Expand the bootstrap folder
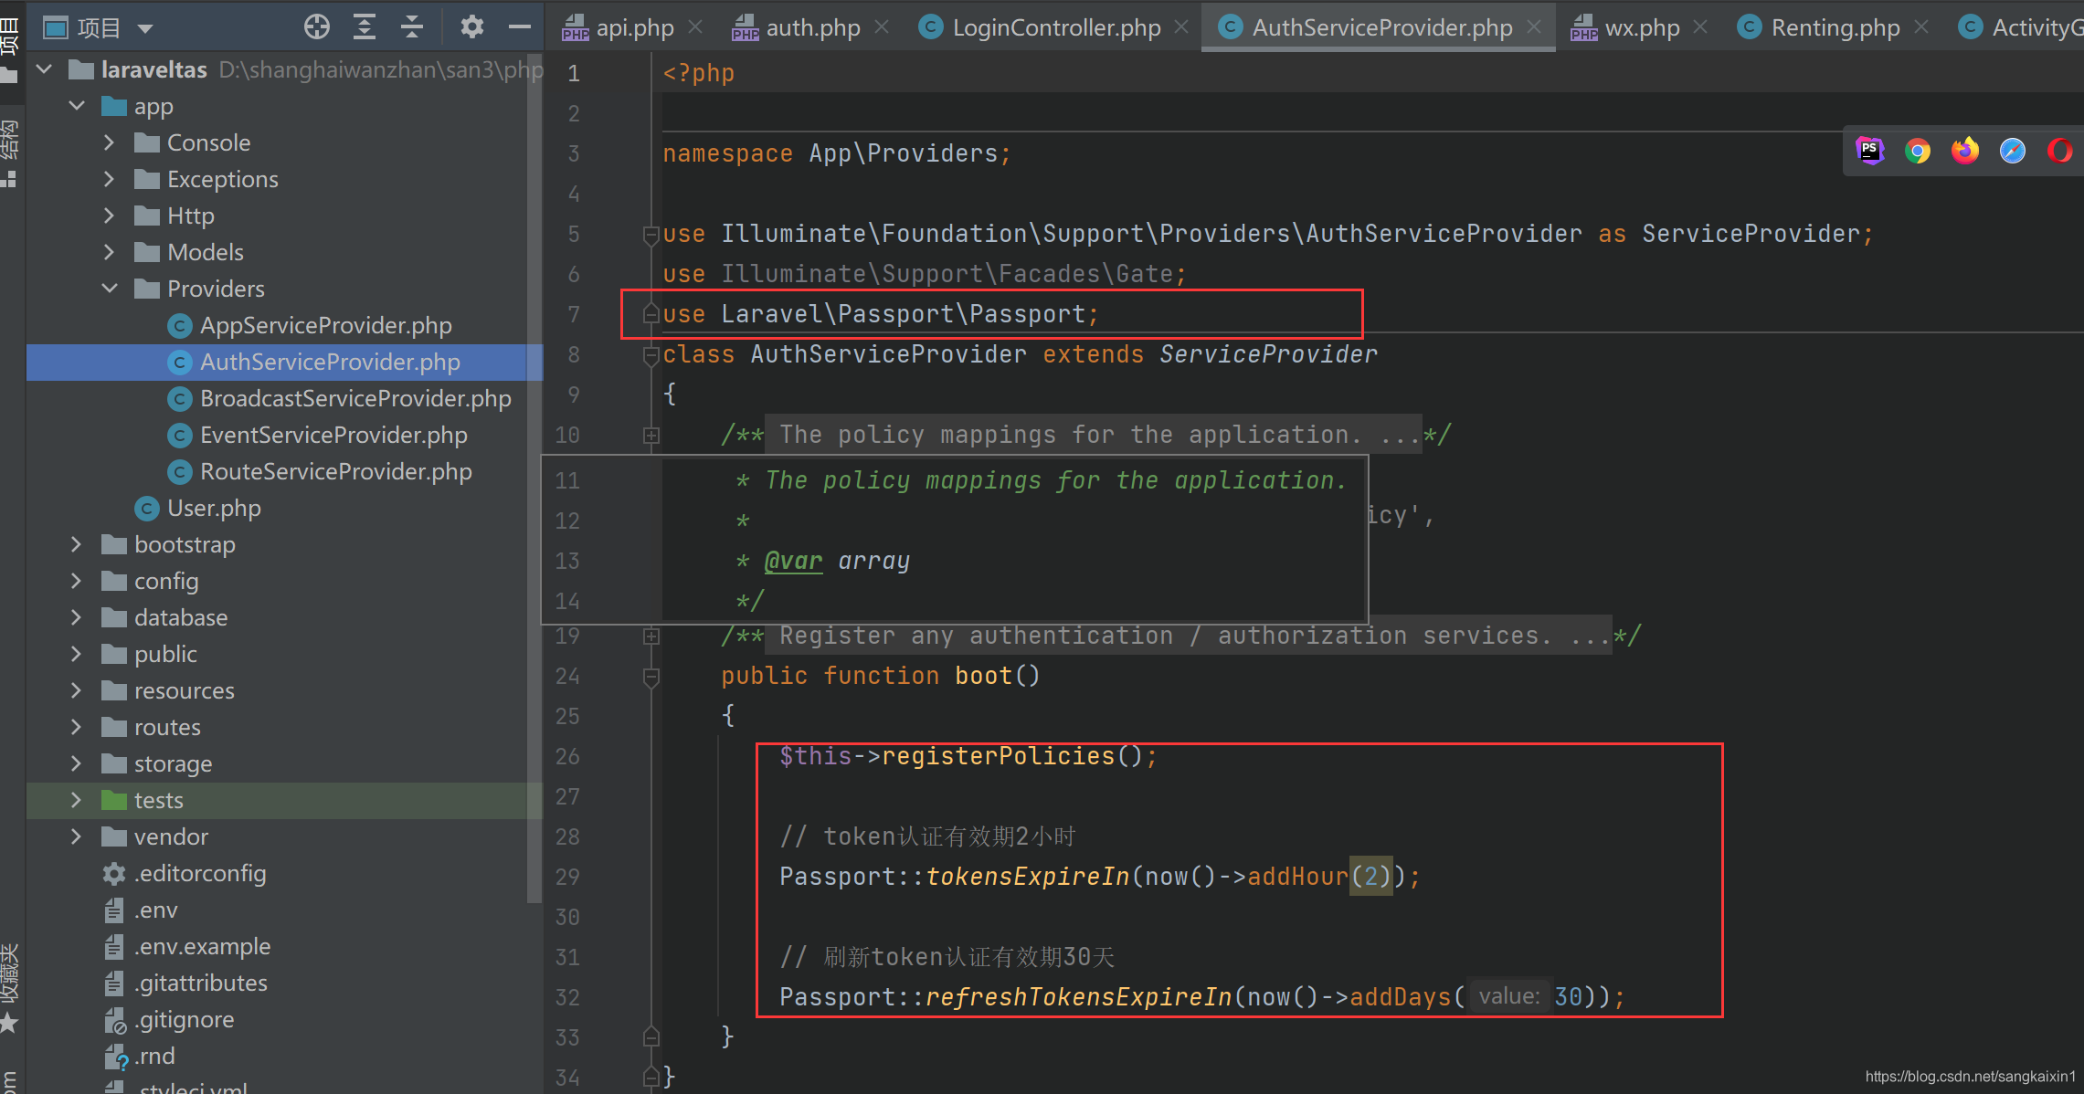 pyautogui.click(x=77, y=544)
